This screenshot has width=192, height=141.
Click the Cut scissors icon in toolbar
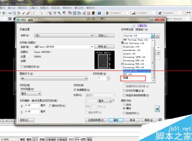[10, 13]
